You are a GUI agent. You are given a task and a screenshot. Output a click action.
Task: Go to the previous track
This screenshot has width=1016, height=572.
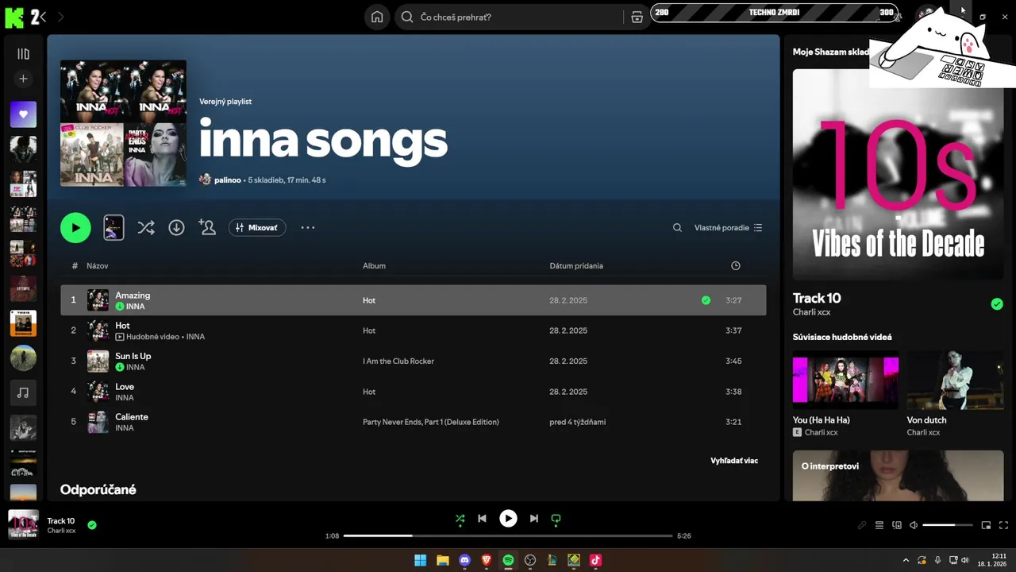482,519
